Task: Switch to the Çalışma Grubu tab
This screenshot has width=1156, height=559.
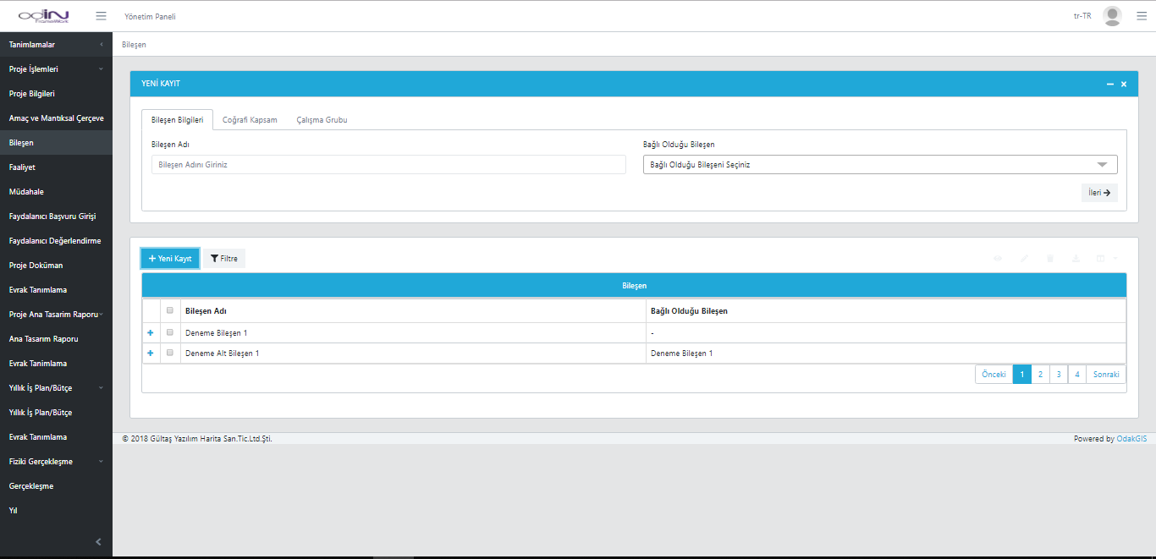Action: coord(322,120)
